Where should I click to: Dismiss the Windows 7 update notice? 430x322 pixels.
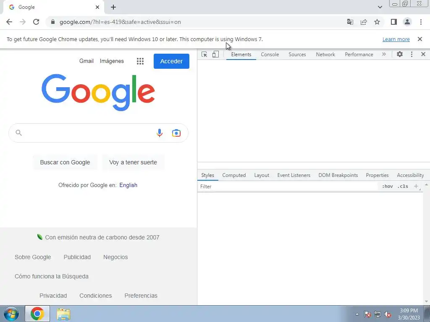pos(420,39)
